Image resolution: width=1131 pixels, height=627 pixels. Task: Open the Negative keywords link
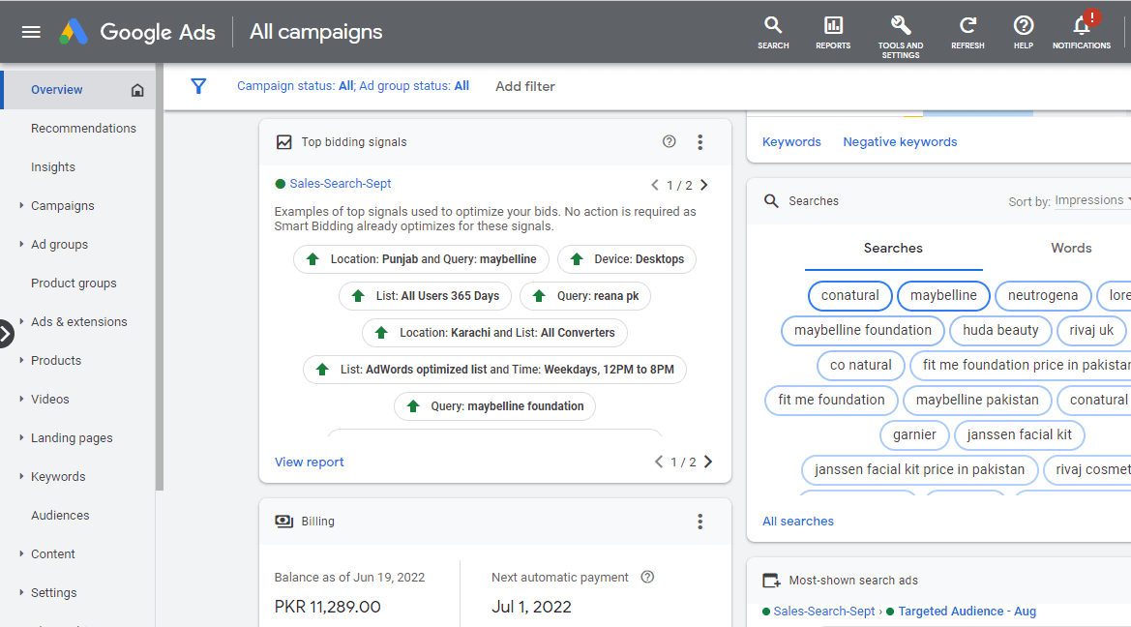(900, 142)
